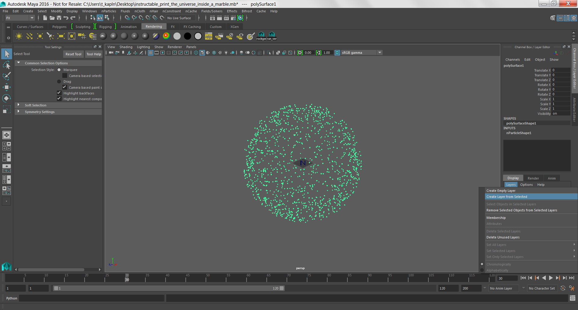
Task: Open Set All Layers submenu
Action: click(531, 245)
